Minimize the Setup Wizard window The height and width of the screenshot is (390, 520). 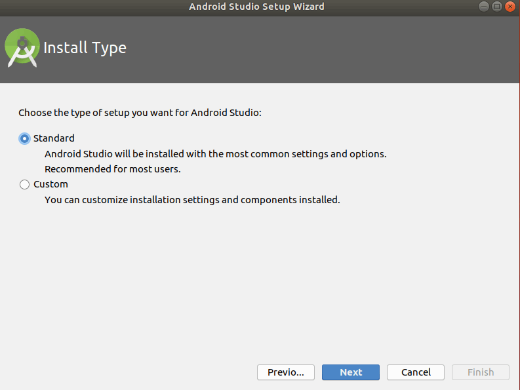484,7
